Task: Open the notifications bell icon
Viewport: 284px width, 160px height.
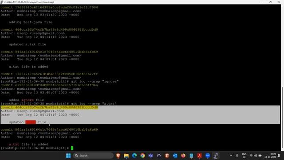Action: pyautogui.click(x=279, y=156)
